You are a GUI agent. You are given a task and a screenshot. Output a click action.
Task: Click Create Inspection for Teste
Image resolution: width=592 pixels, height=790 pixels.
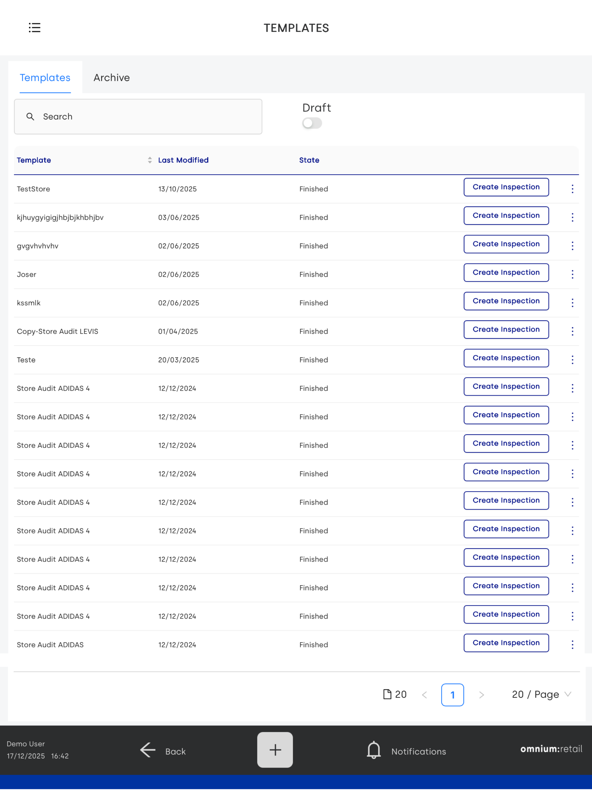pos(506,358)
